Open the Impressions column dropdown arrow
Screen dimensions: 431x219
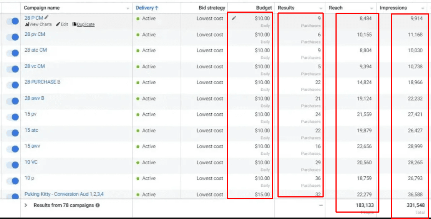click(x=423, y=8)
